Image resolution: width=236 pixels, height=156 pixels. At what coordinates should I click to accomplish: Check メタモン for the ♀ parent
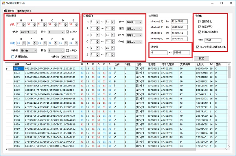coord(67,50)
